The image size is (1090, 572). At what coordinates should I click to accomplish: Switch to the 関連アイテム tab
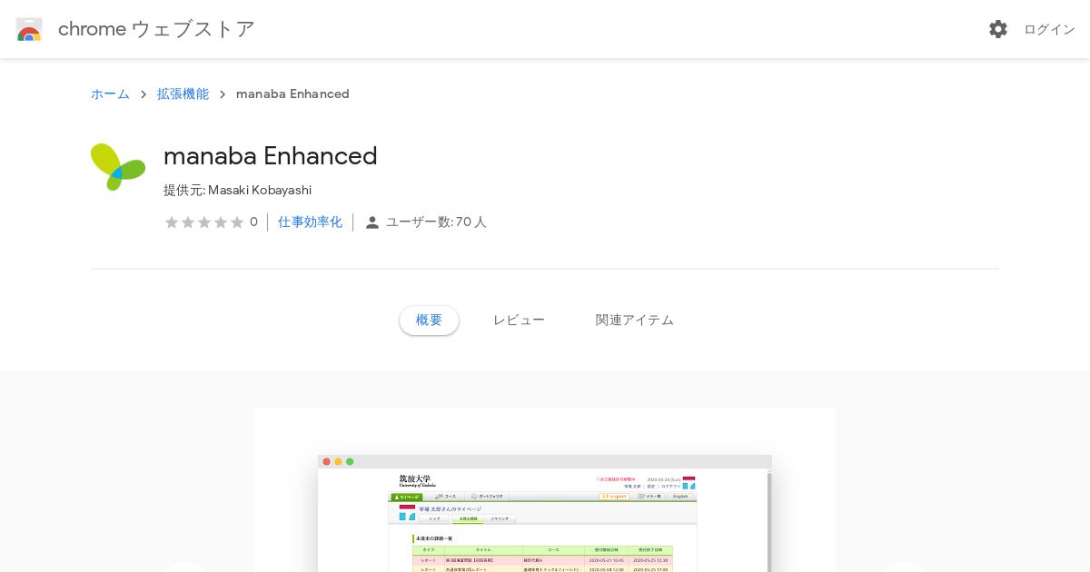coord(634,321)
